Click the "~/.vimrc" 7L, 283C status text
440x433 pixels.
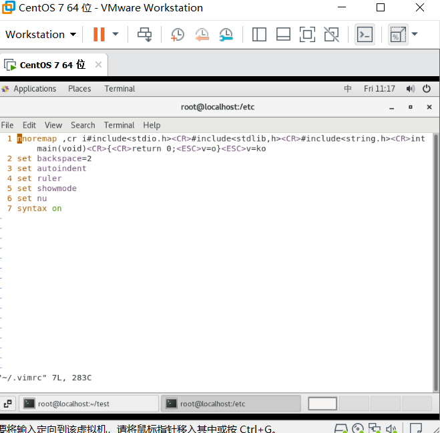(46, 378)
